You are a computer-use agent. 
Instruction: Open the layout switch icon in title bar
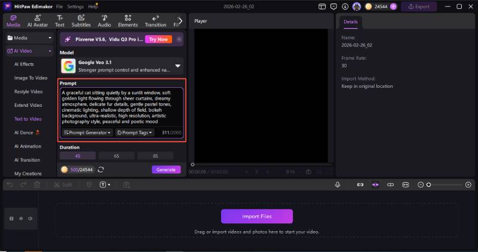(x=323, y=6)
